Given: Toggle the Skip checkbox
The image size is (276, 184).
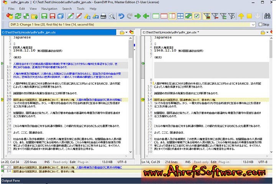Looking at the screenshot, I should 260,25.
